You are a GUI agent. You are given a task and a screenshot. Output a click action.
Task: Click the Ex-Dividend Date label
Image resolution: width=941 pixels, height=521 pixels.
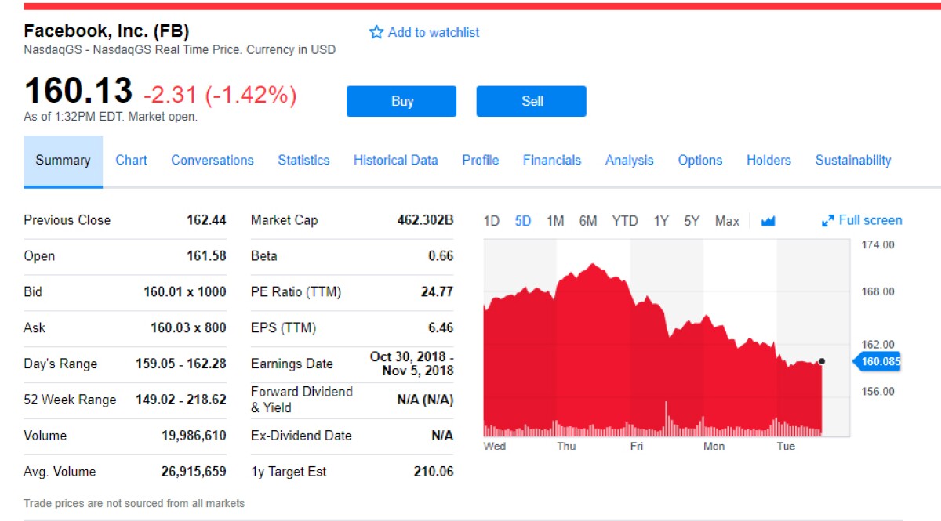click(301, 436)
